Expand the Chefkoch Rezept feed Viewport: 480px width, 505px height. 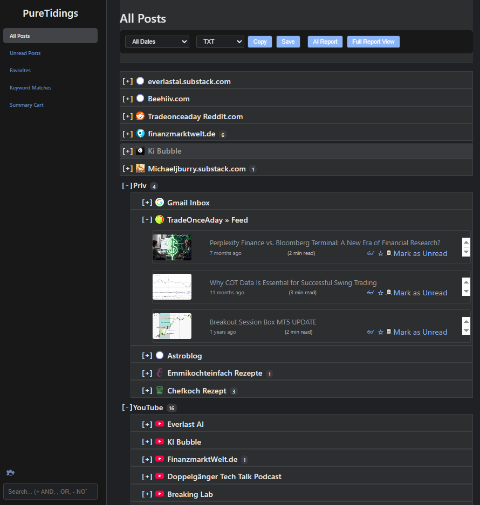point(147,391)
